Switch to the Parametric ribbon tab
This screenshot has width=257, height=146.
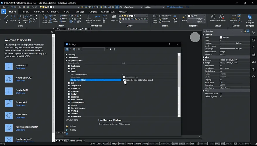tap(53, 12)
